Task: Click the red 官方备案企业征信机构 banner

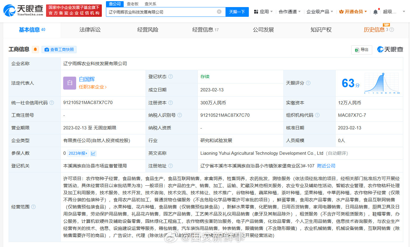Action: [74, 11]
